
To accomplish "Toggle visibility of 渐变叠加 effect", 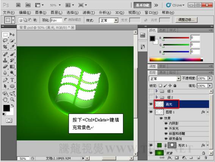I will click(x=166, y=139).
